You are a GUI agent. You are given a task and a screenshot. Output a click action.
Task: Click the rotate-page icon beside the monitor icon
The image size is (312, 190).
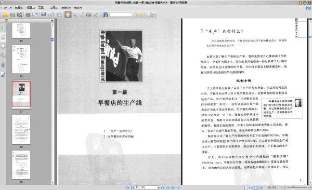point(51,15)
